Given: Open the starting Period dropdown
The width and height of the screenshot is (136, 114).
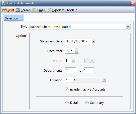Looking at the screenshot, I should tap(73, 61).
